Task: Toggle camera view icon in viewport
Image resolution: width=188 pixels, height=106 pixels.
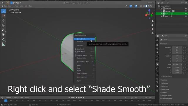Action: point(152,29)
